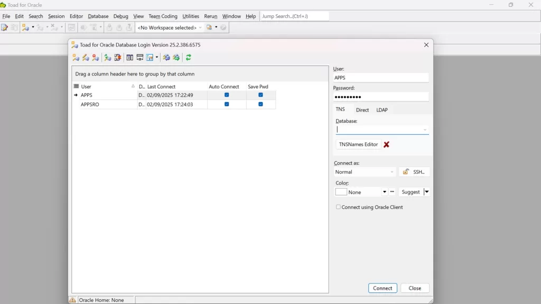Image resolution: width=541 pixels, height=304 pixels.
Task: Click the red X beside TNSNames Editor
Action: [x=386, y=144]
